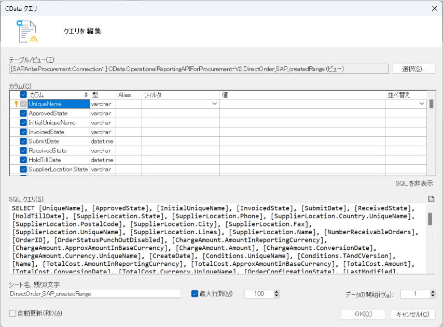Click the シート名 input field

click(x=95, y=294)
